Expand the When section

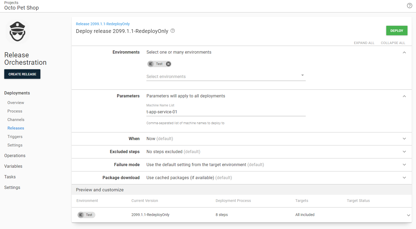[404, 139]
